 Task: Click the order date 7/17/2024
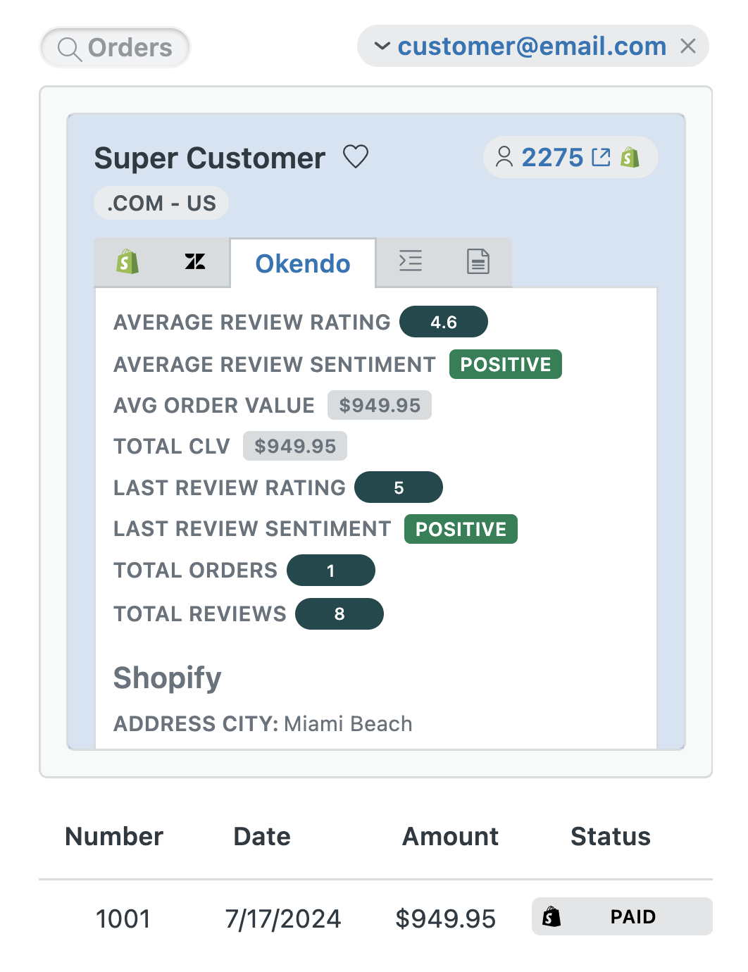(x=283, y=918)
